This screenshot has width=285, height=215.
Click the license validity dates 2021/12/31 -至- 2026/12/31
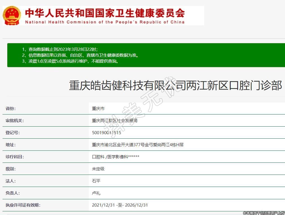[x=120, y=205]
